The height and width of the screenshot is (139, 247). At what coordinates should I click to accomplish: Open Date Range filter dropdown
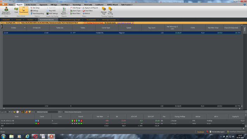76,8
